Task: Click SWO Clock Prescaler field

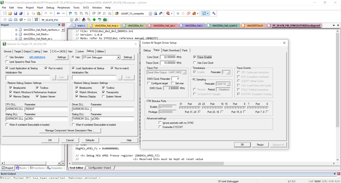Action: tap(175, 79)
